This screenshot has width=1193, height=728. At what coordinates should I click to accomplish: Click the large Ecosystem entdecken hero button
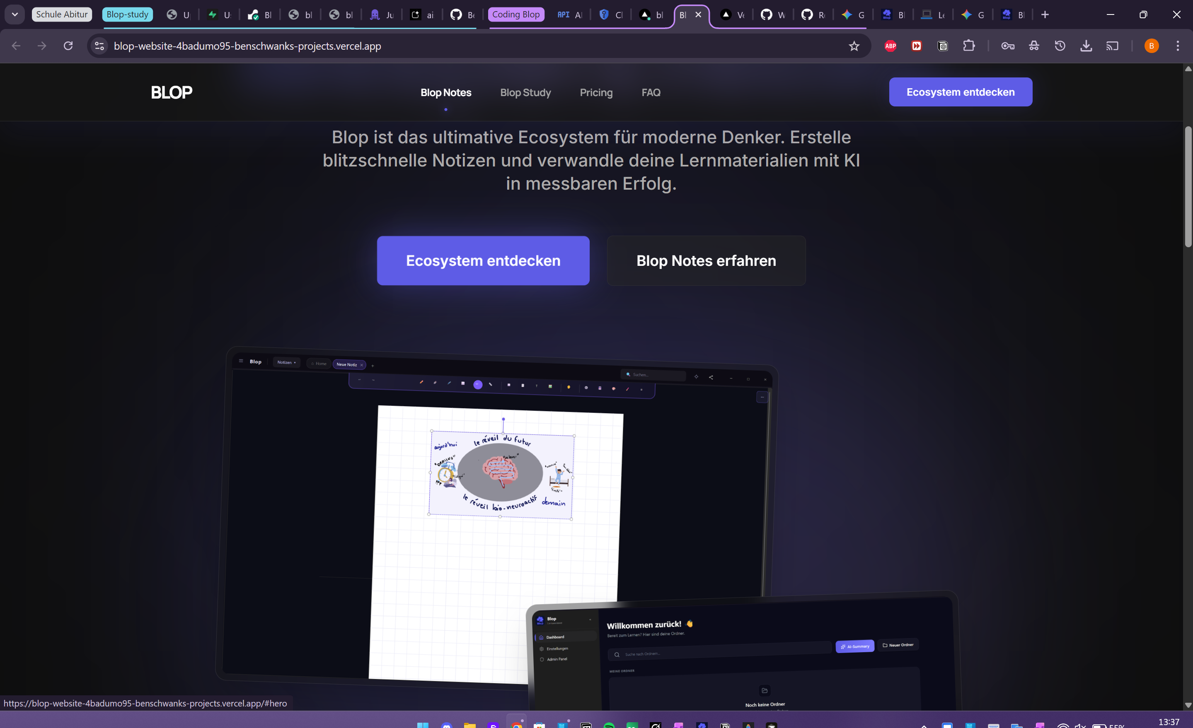coord(483,261)
